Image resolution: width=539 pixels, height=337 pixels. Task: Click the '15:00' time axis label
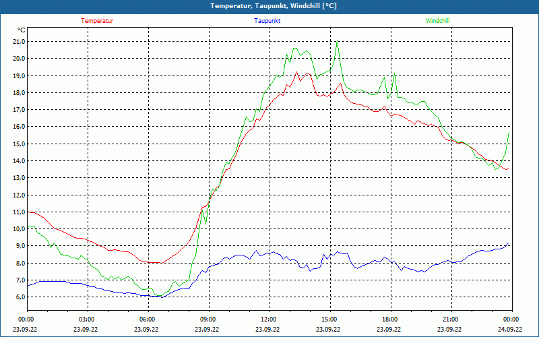[330, 319]
